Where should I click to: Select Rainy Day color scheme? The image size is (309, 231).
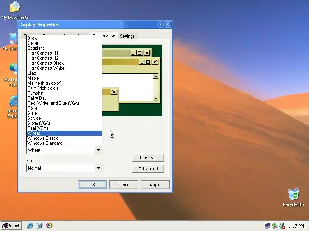click(x=64, y=98)
